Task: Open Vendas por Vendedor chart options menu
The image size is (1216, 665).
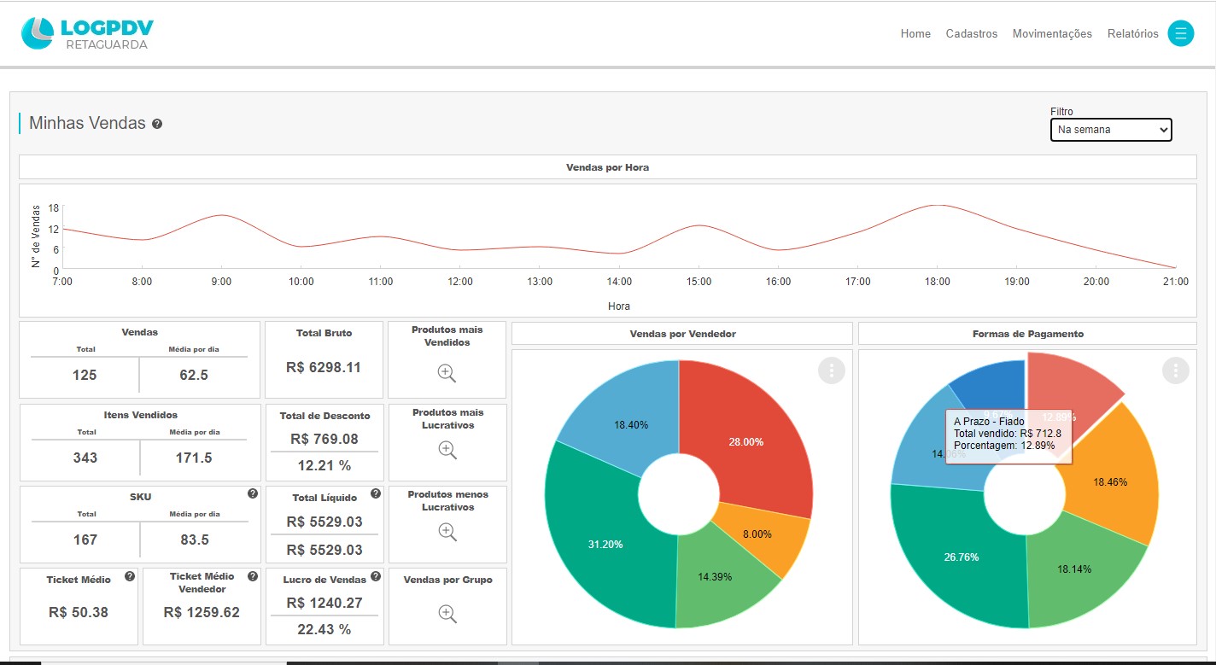Action: point(831,370)
